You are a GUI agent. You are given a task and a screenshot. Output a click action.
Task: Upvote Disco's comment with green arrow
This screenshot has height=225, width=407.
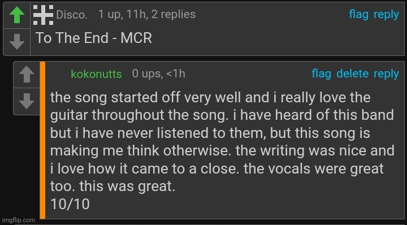17,15
